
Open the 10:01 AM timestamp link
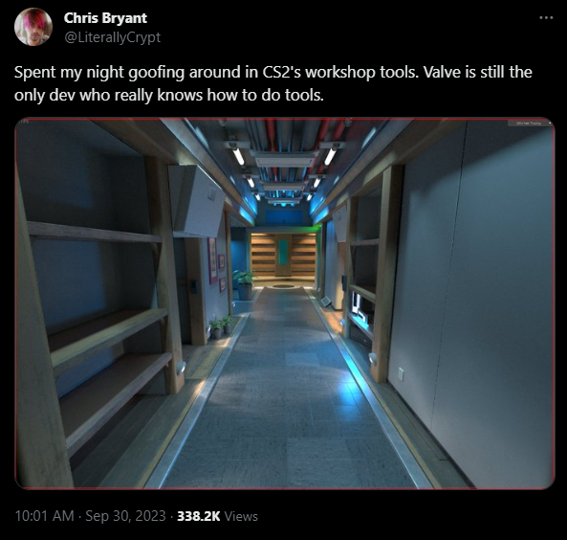(45, 516)
